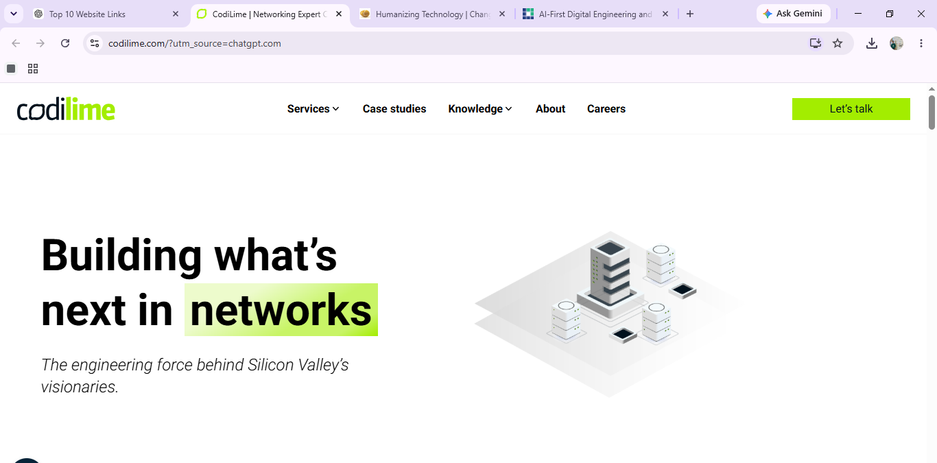Click the Let's talk button
The width and height of the screenshot is (937, 463).
coord(851,109)
